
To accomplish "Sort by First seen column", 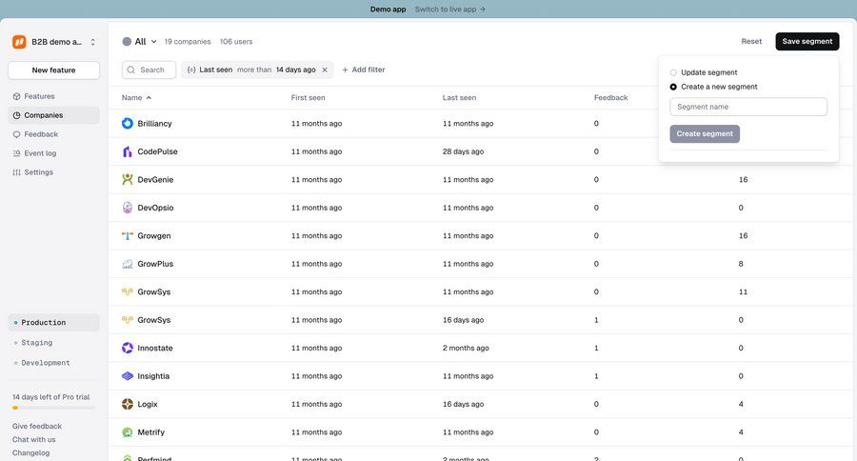I will (x=308, y=98).
